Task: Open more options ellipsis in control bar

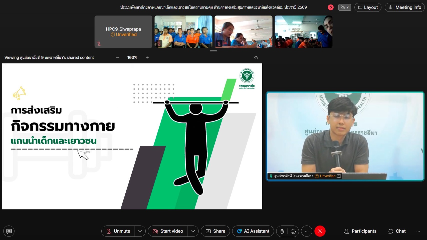Action: [x=307, y=231]
